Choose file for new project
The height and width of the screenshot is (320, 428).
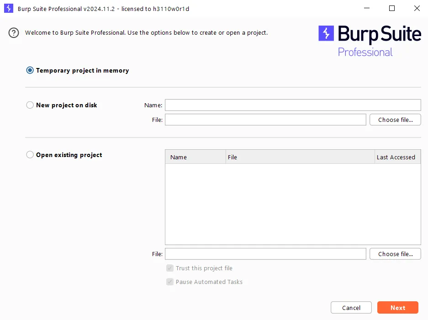click(x=395, y=120)
